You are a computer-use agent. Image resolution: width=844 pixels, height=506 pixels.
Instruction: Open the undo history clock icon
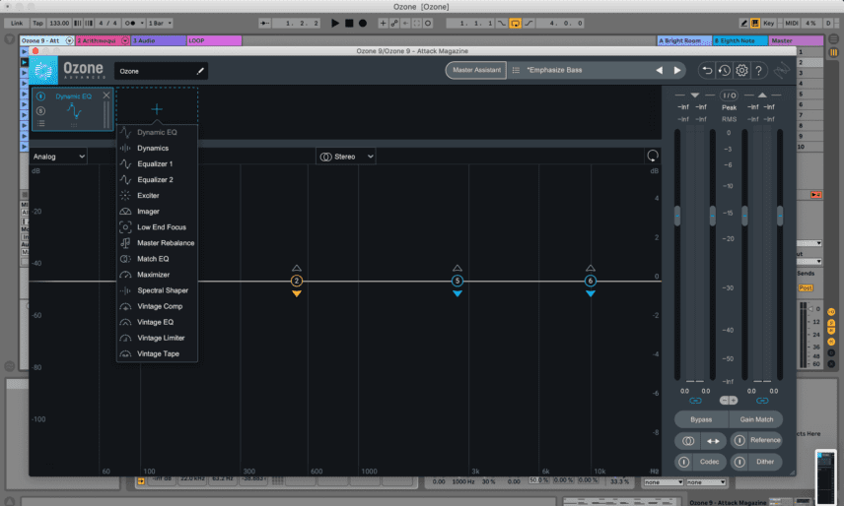(x=724, y=70)
